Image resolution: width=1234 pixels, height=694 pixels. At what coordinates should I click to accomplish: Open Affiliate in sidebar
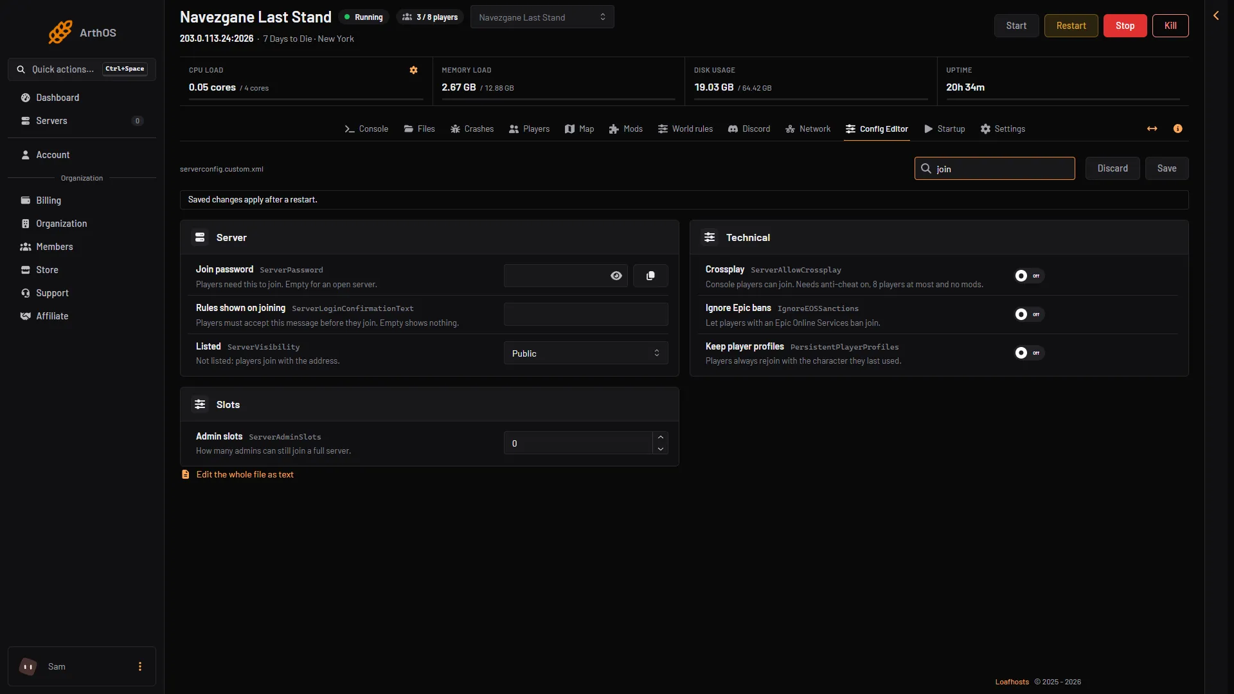(x=82, y=316)
